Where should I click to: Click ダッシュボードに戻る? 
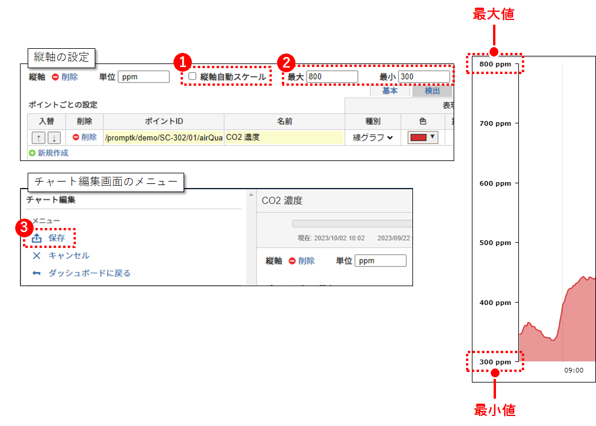click(x=89, y=273)
